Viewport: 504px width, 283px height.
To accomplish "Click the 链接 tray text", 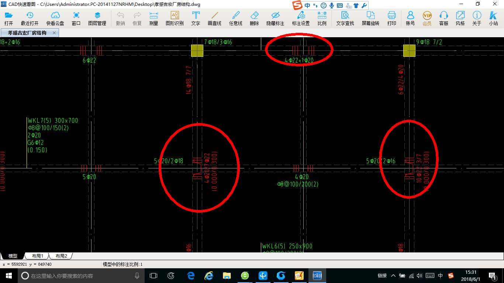I will 382,276.
